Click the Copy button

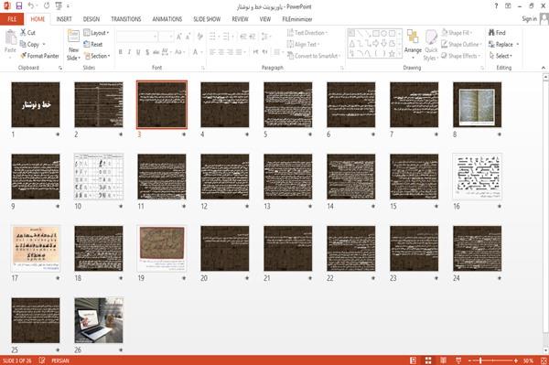coord(29,45)
